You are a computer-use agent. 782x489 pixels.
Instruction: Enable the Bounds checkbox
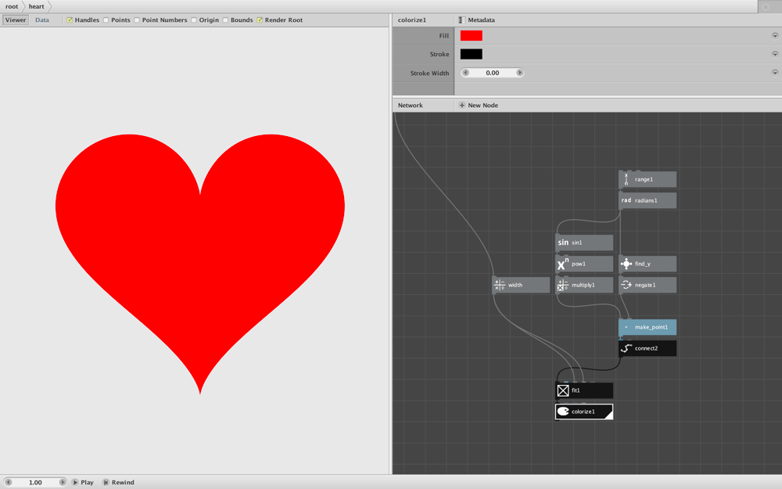(225, 20)
